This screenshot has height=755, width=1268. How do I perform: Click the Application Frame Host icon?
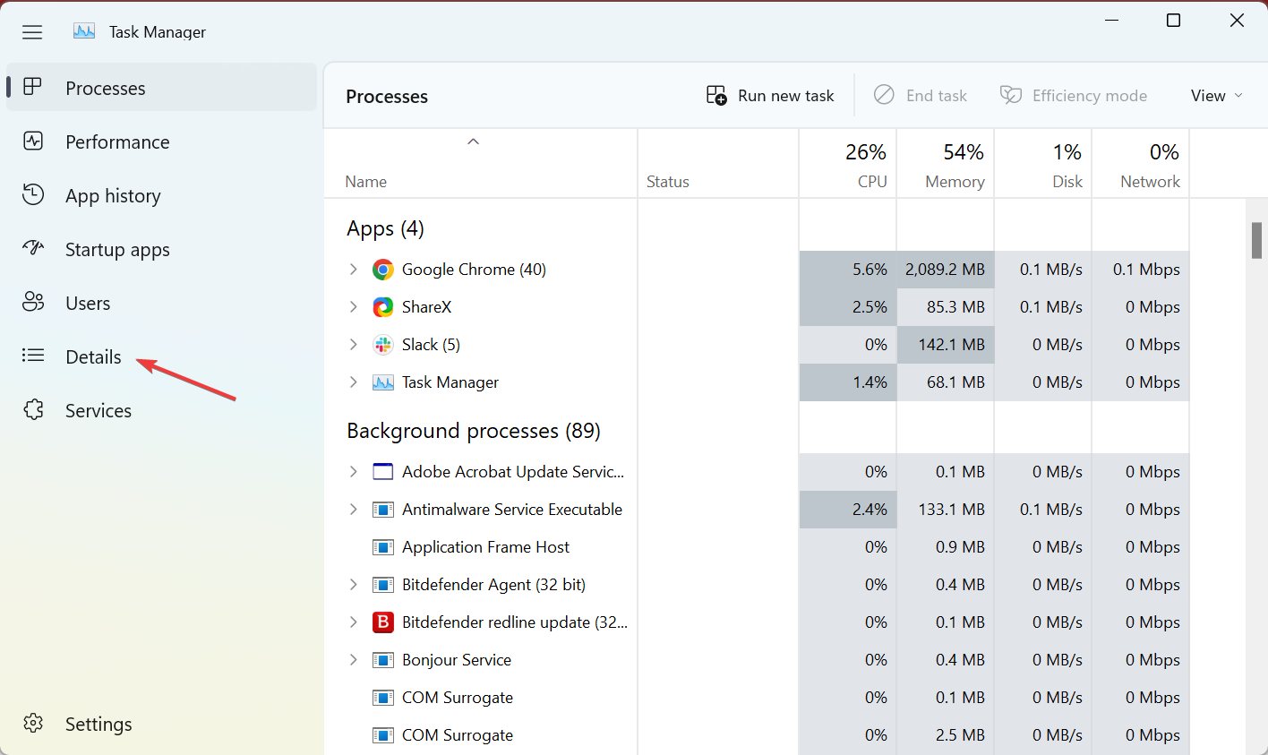[383, 547]
